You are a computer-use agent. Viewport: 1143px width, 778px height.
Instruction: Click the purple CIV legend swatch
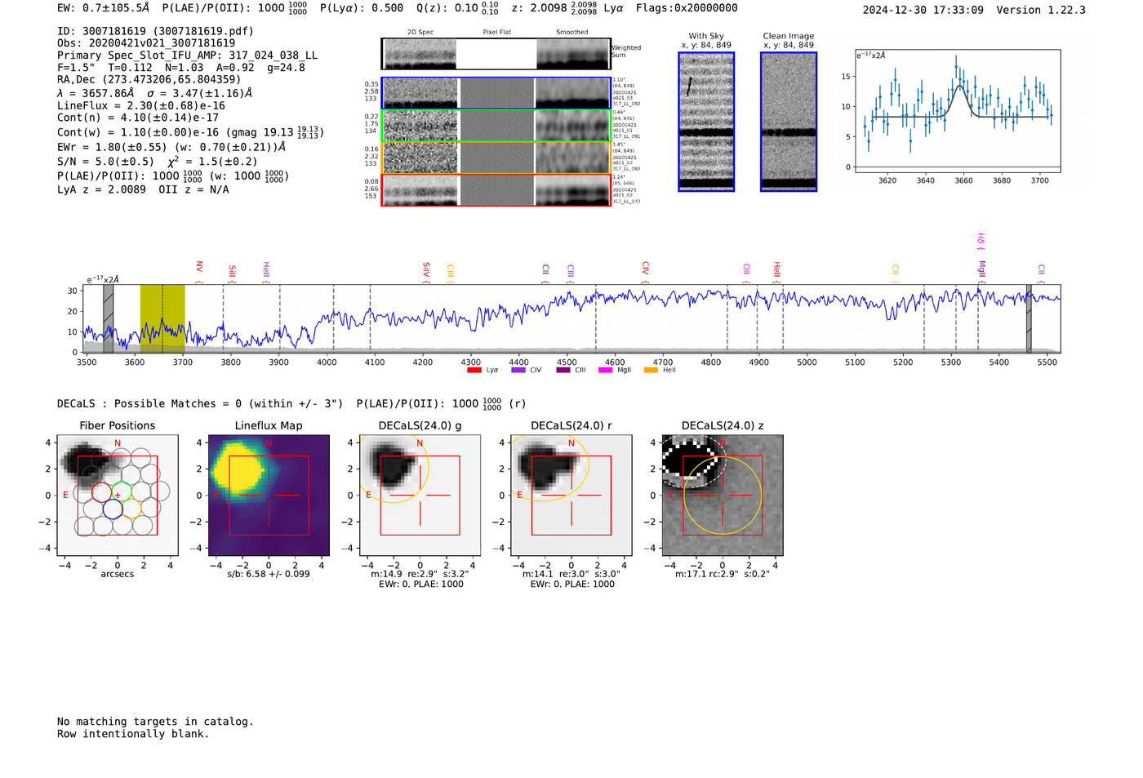click(x=518, y=370)
